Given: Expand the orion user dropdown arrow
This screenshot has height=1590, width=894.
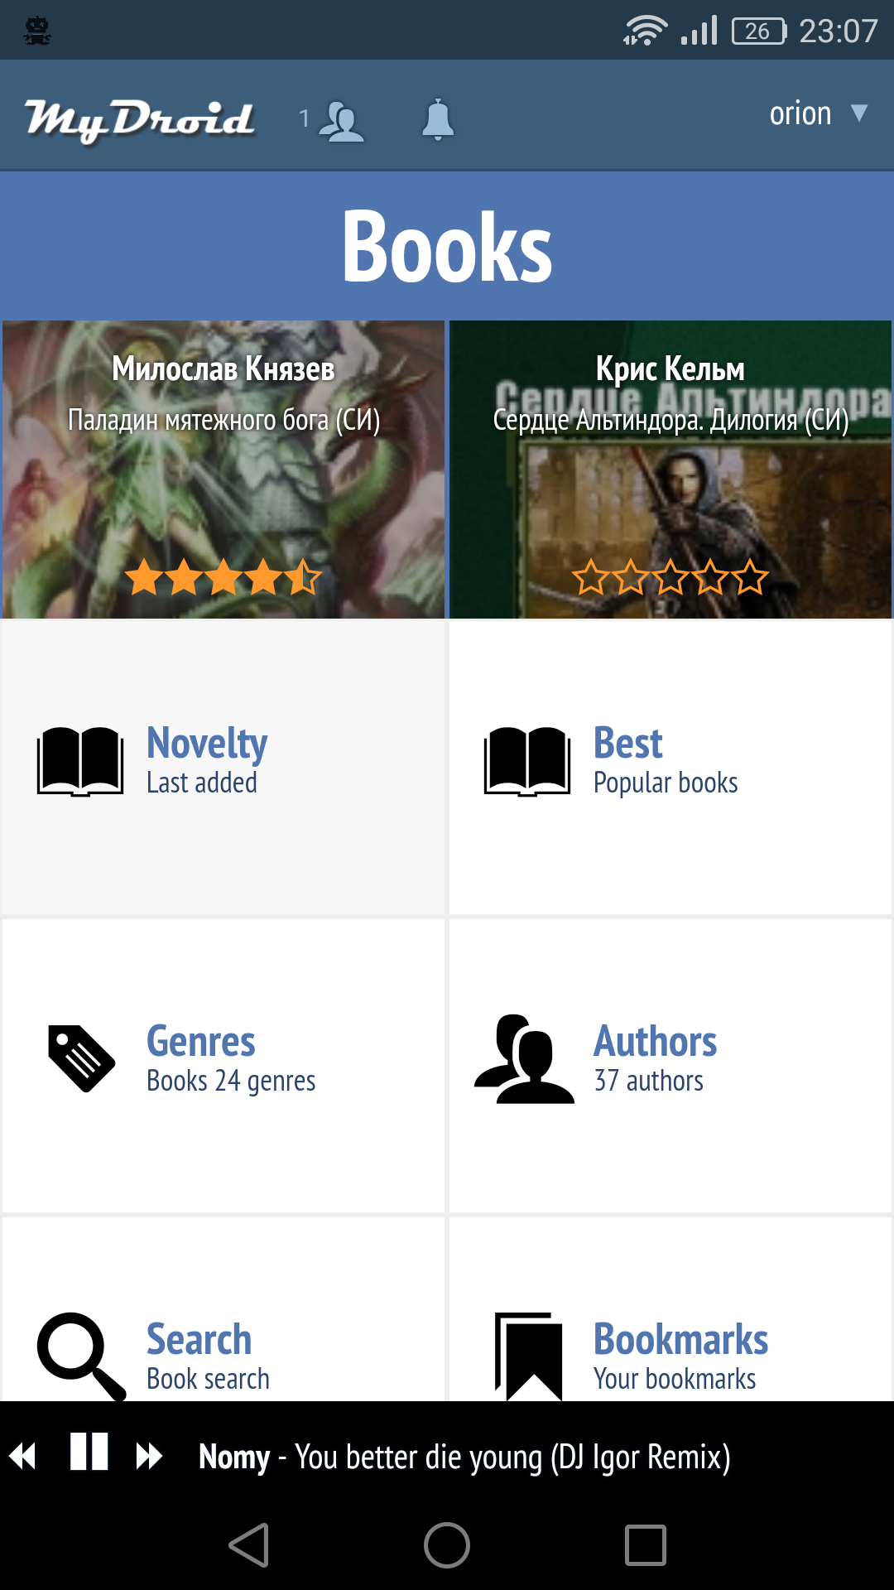Looking at the screenshot, I should click(x=859, y=113).
